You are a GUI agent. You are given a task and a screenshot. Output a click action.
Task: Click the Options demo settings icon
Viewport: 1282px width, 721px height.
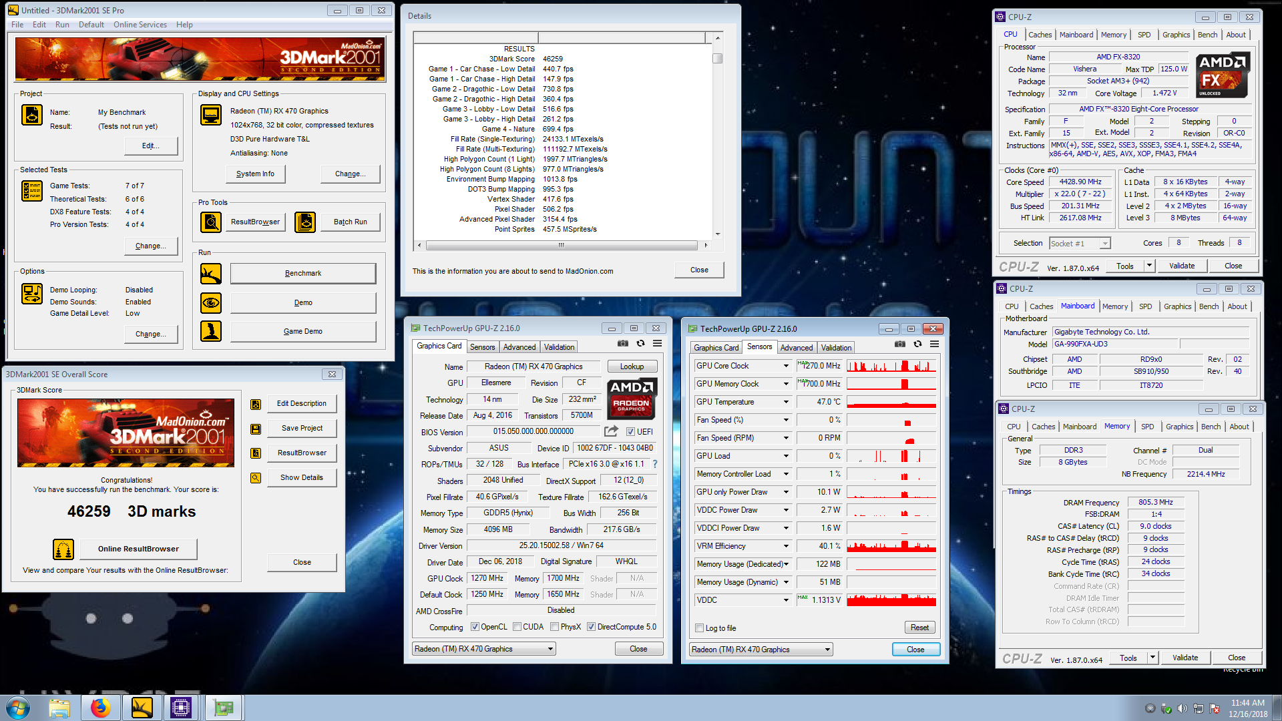click(x=32, y=293)
